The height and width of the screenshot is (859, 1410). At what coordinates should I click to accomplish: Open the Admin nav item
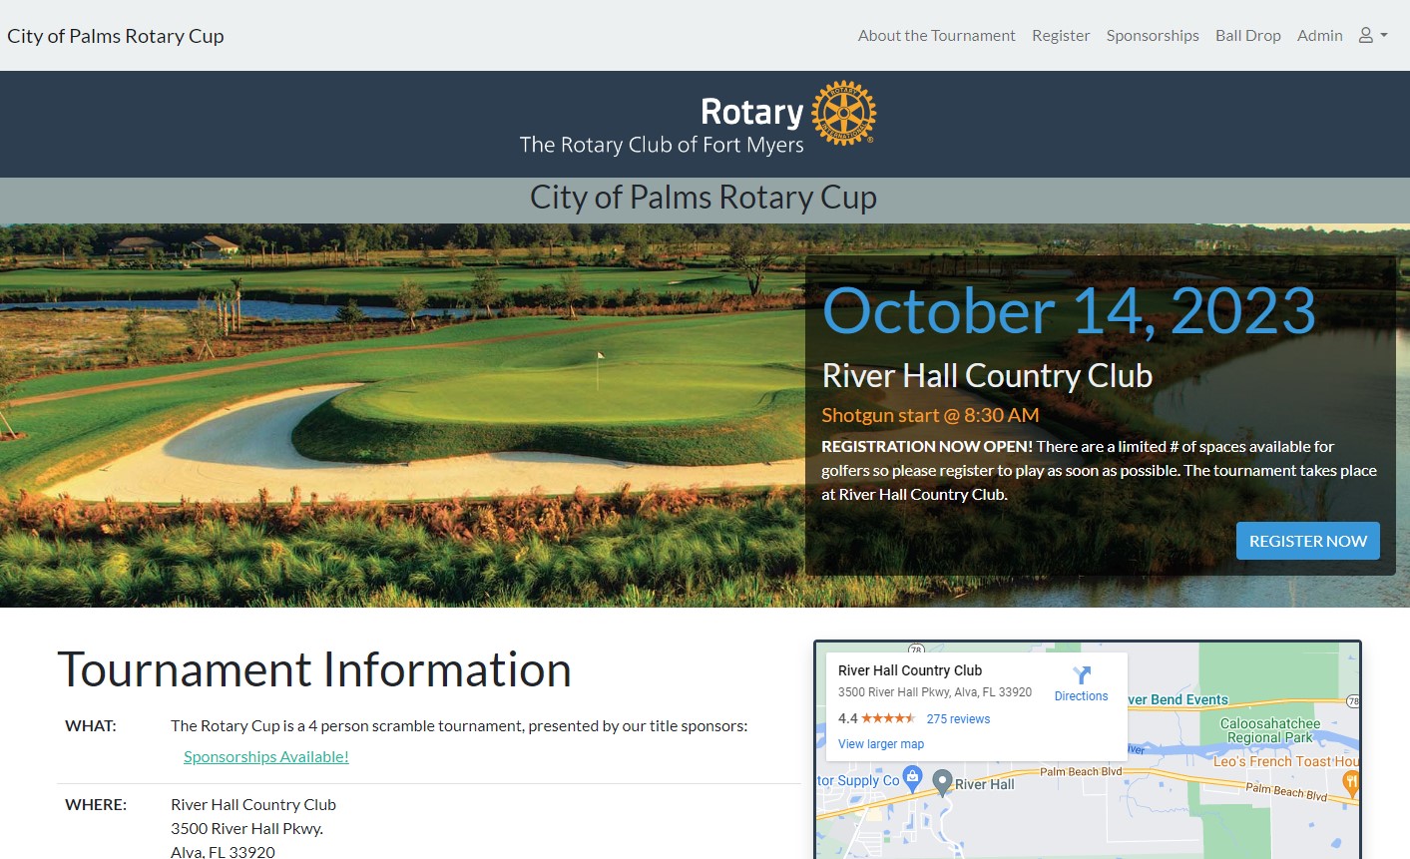[1319, 35]
